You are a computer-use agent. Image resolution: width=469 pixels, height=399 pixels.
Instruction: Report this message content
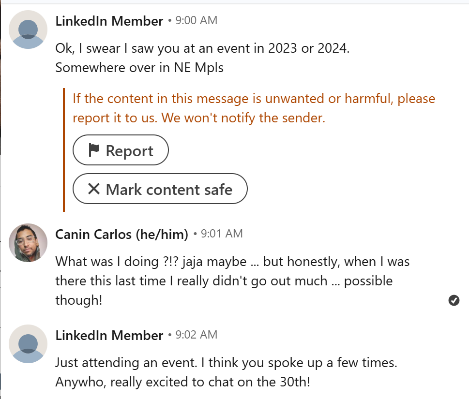[121, 150]
